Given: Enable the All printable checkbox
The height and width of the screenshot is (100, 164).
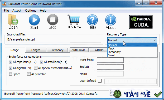Looking at the screenshot, I should coord(29,74).
